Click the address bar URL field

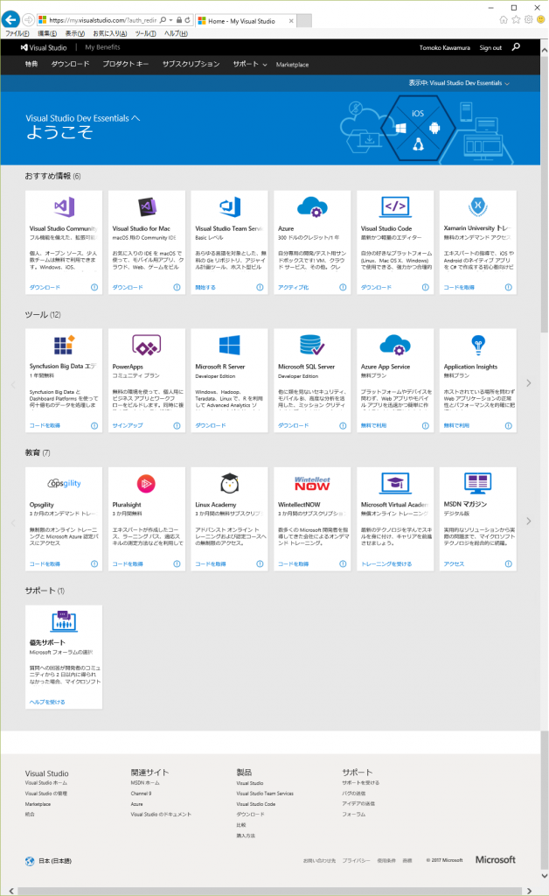pos(103,20)
